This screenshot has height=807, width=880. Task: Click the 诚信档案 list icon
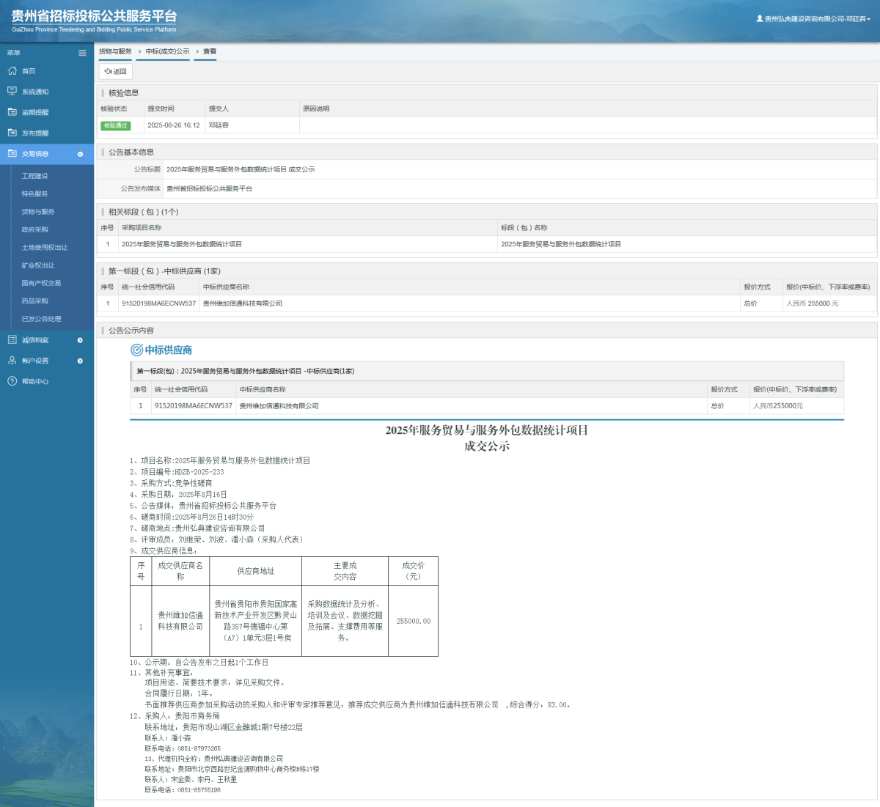pos(12,340)
